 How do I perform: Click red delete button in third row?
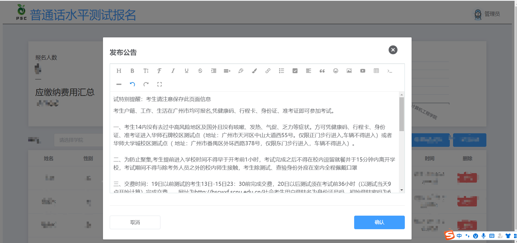click(x=467, y=225)
